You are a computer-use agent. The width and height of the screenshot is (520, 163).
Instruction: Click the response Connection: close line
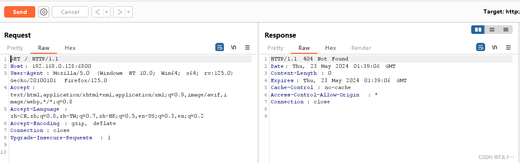point(300,102)
